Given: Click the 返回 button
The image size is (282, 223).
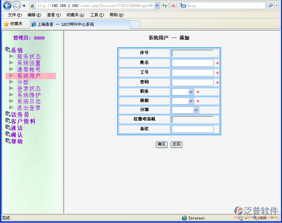Looking at the screenshot, I should pyautogui.click(x=176, y=144).
